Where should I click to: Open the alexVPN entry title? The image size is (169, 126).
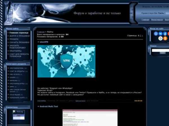click(44, 42)
